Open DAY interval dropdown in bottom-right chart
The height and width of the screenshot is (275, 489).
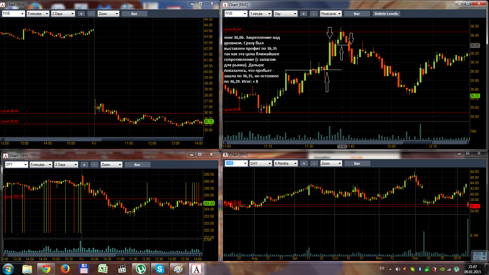(x=261, y=163)
